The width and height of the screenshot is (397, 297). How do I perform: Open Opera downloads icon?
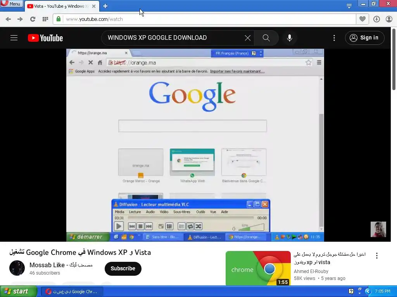[376, 19]
